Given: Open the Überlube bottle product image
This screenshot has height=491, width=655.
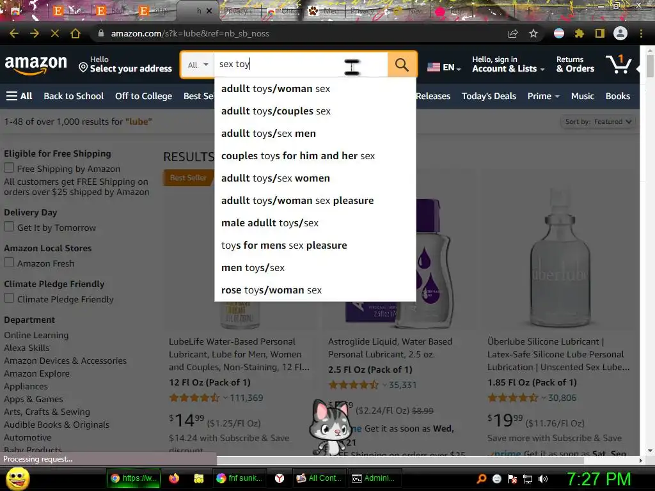Looking at the screenshot, I should point(560,258).
